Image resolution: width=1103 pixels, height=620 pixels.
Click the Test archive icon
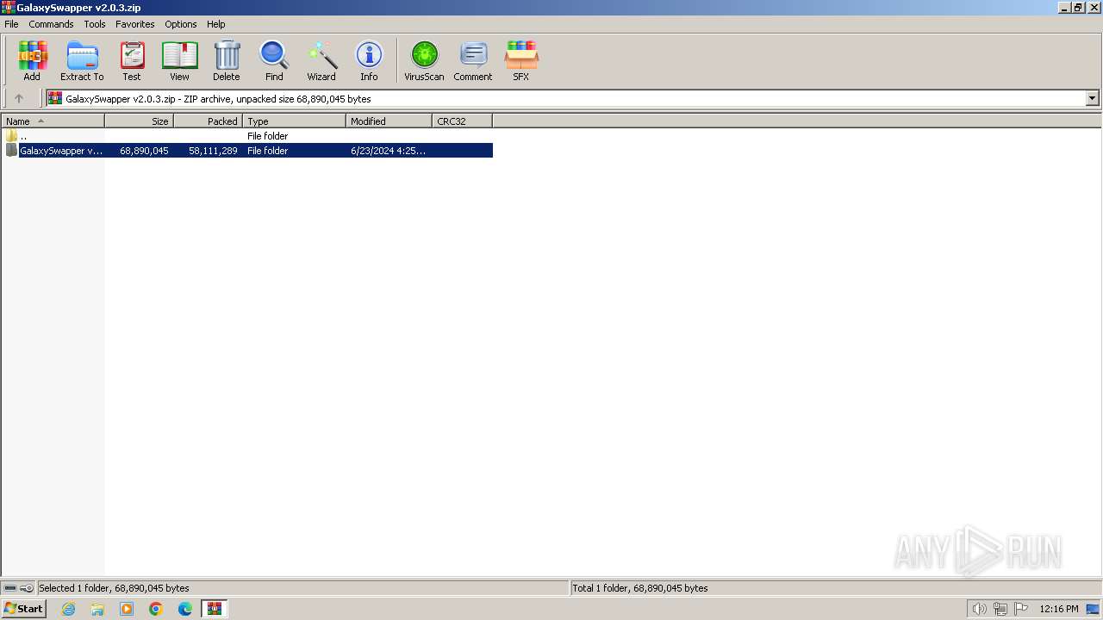(132, 61)
